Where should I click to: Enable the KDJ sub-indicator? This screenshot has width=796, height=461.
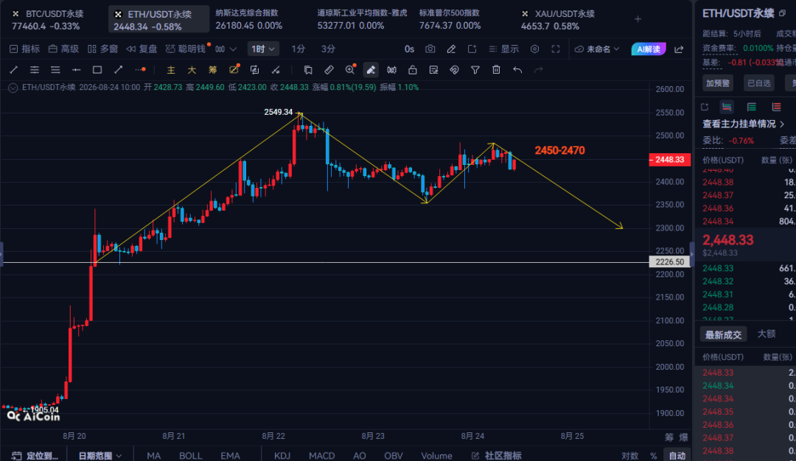pyautogui.click(x=282, y=455)
